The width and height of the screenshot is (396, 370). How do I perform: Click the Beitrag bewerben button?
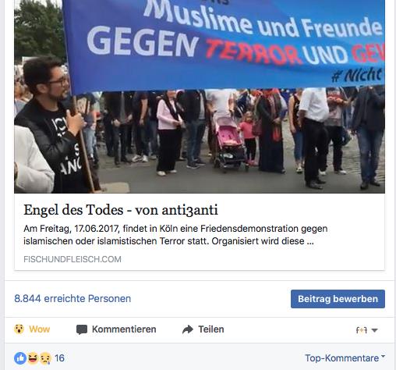tap(338, 299)
